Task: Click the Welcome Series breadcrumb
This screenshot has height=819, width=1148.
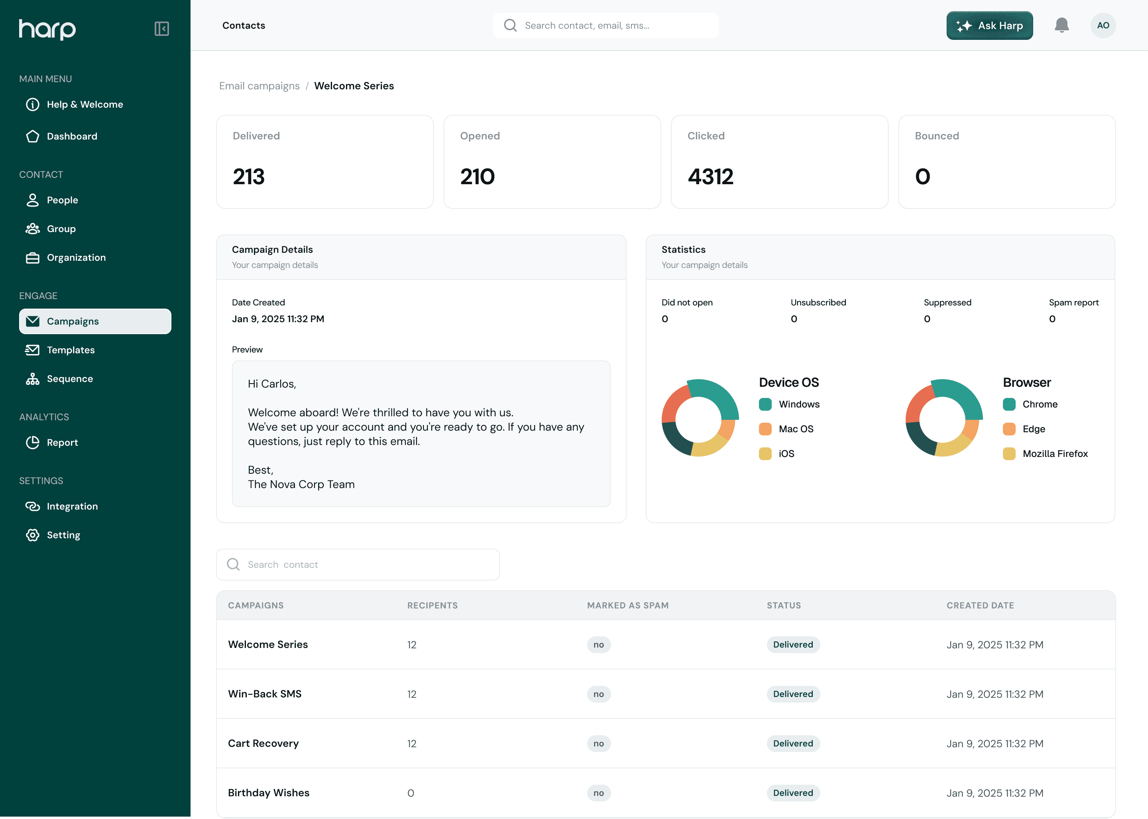Action: click(354, 86)
